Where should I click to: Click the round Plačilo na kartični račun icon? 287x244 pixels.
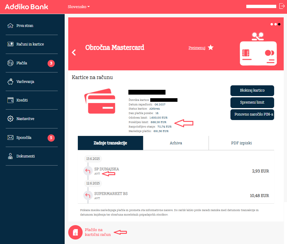coord(75,232)
